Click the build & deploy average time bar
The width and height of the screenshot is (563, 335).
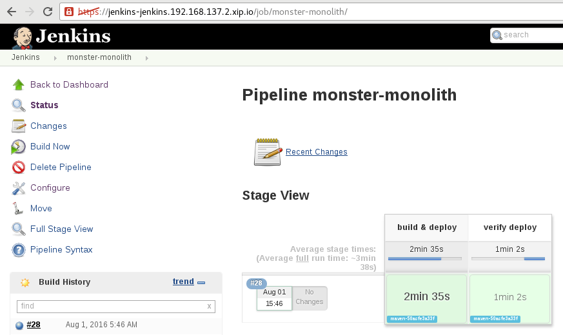424,258
